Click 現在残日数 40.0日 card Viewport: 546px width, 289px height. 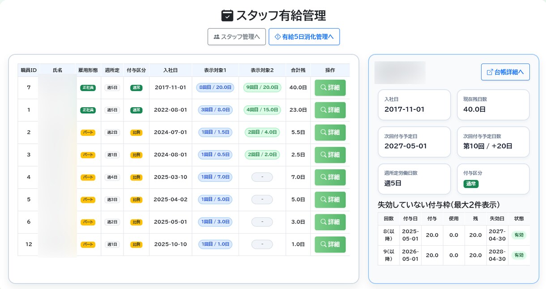click(x=493, y=105)
